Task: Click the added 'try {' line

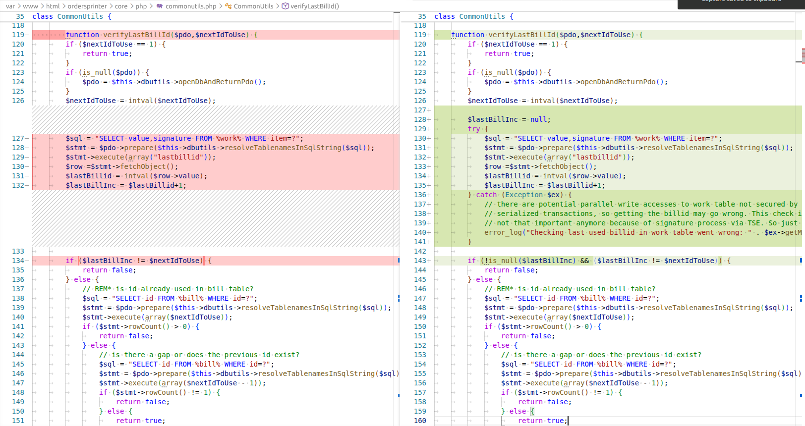Action: [478, 129]
